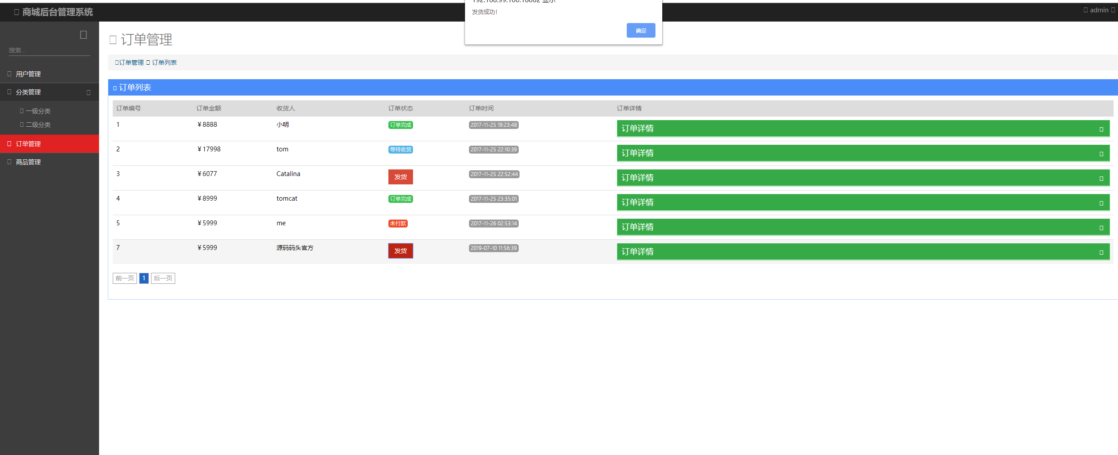Expand 订单详情 for order 4

[863, 202]
